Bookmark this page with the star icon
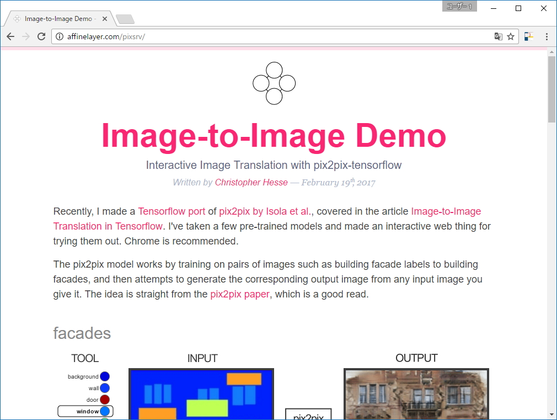The width and height of the screenshot is (557, 420). pos(511,36)
